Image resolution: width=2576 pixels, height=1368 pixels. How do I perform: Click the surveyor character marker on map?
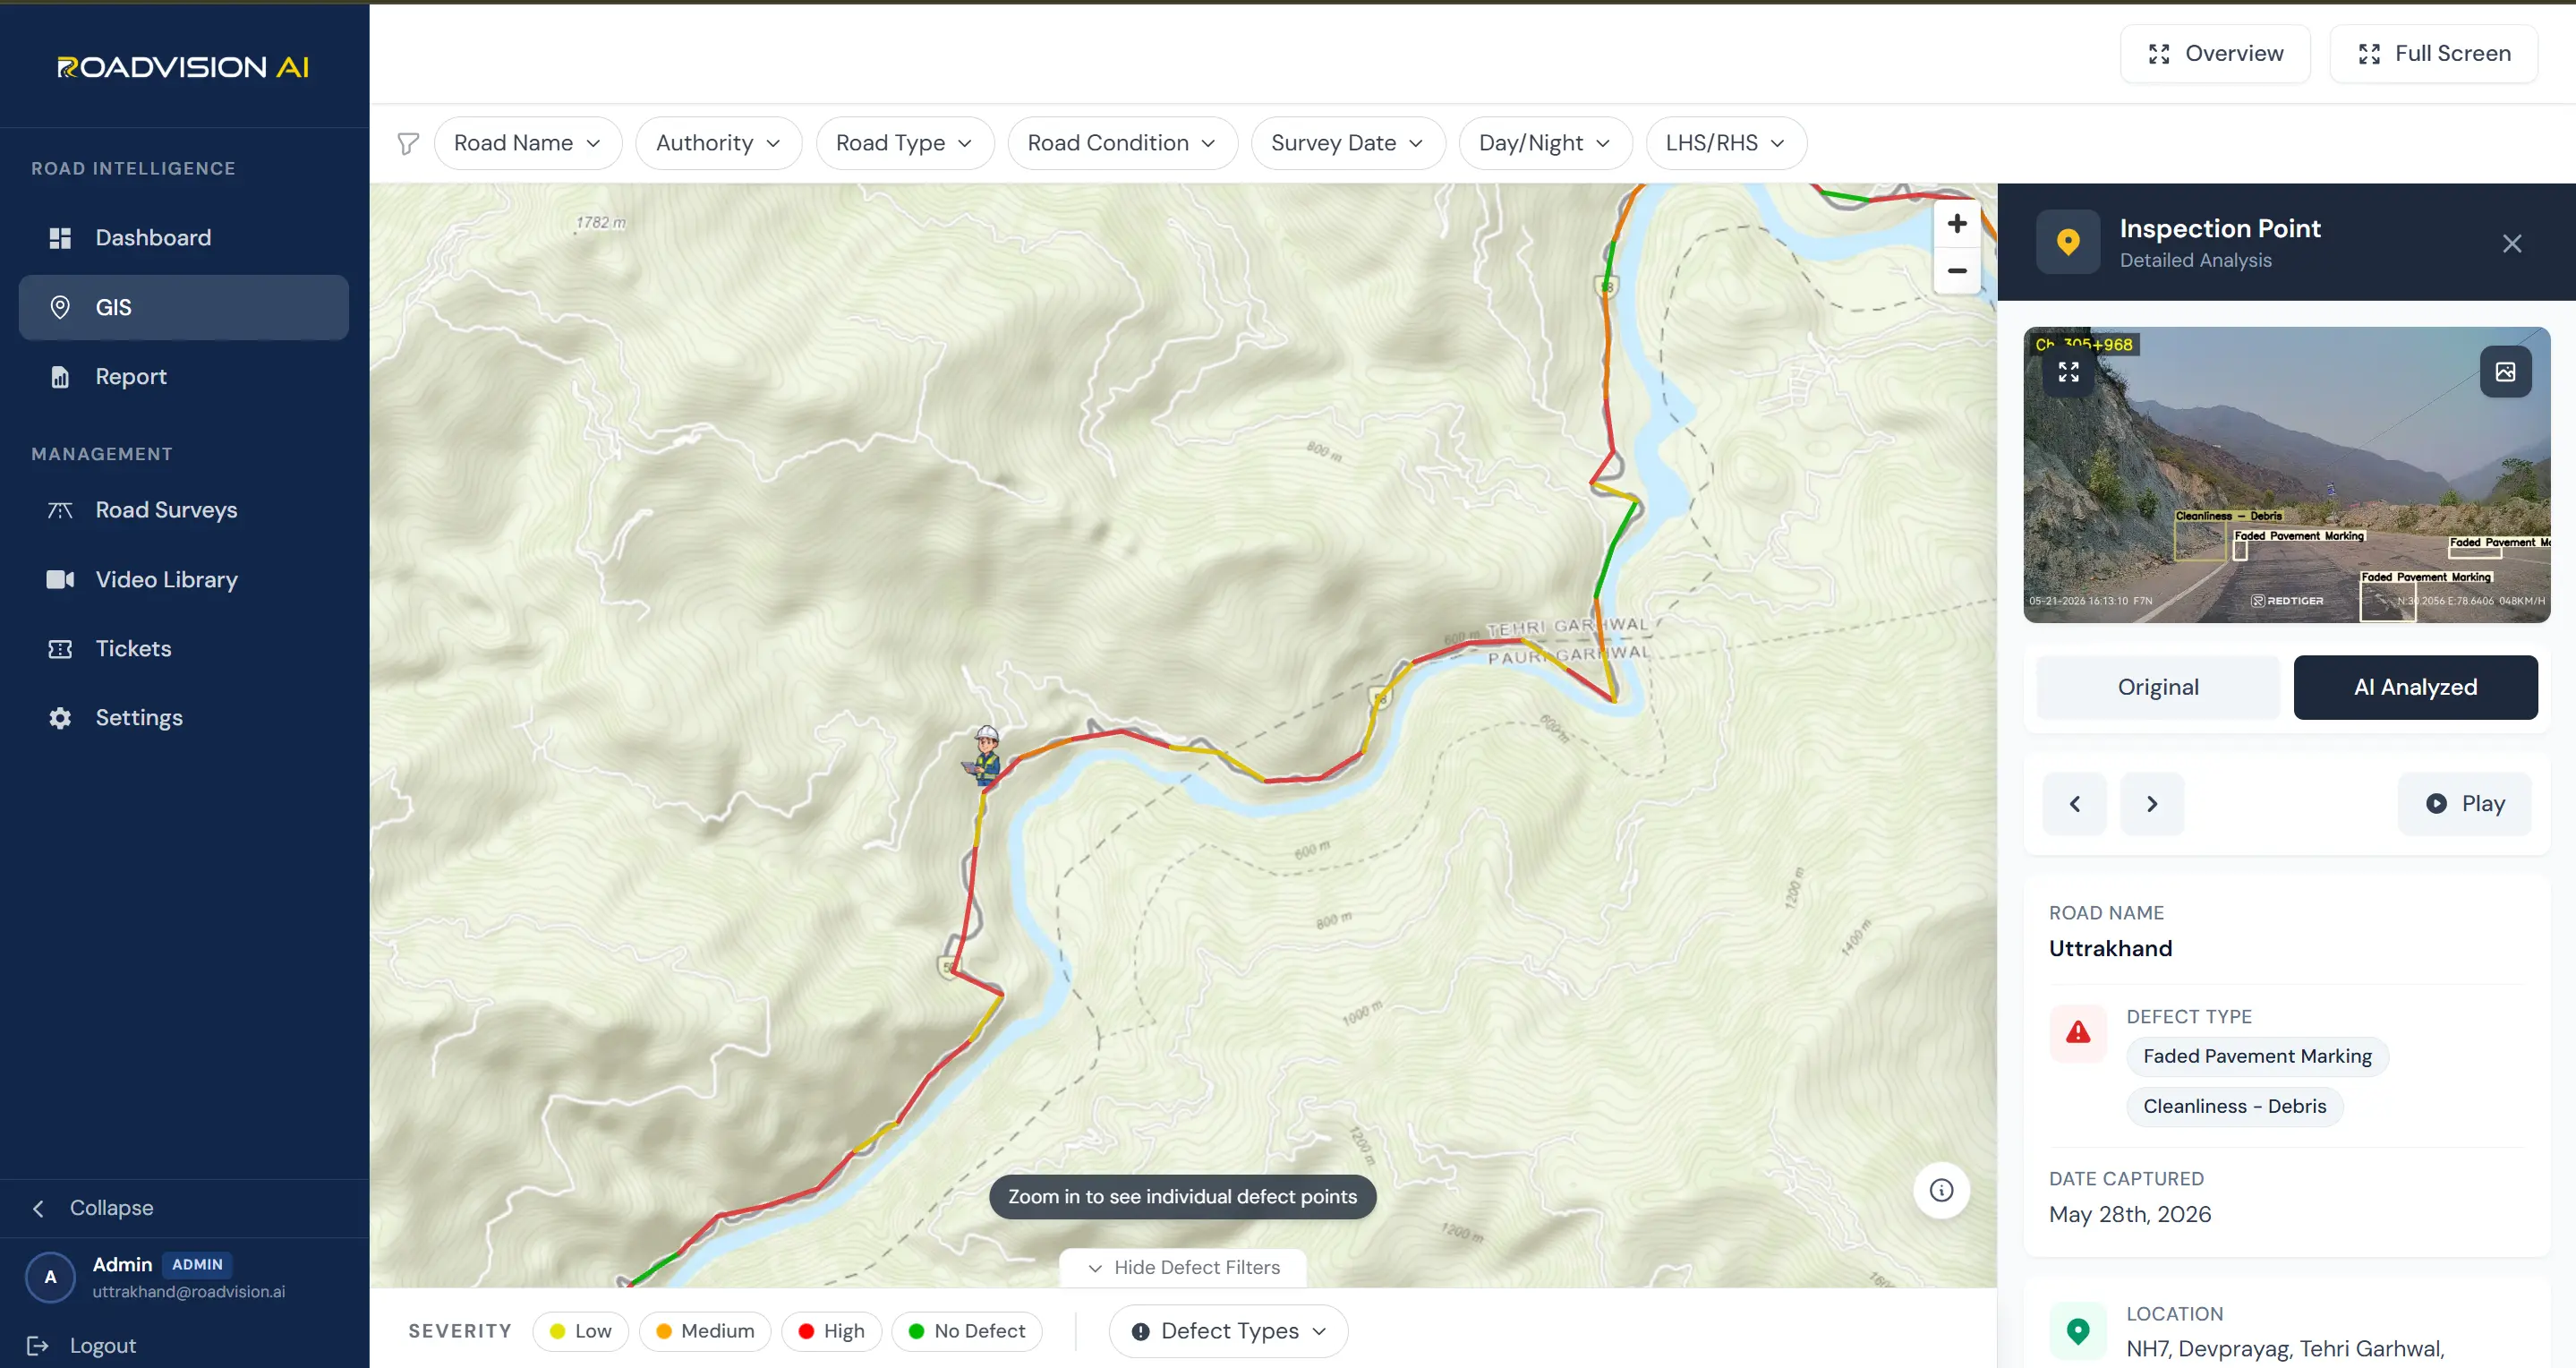pos(985,756)
